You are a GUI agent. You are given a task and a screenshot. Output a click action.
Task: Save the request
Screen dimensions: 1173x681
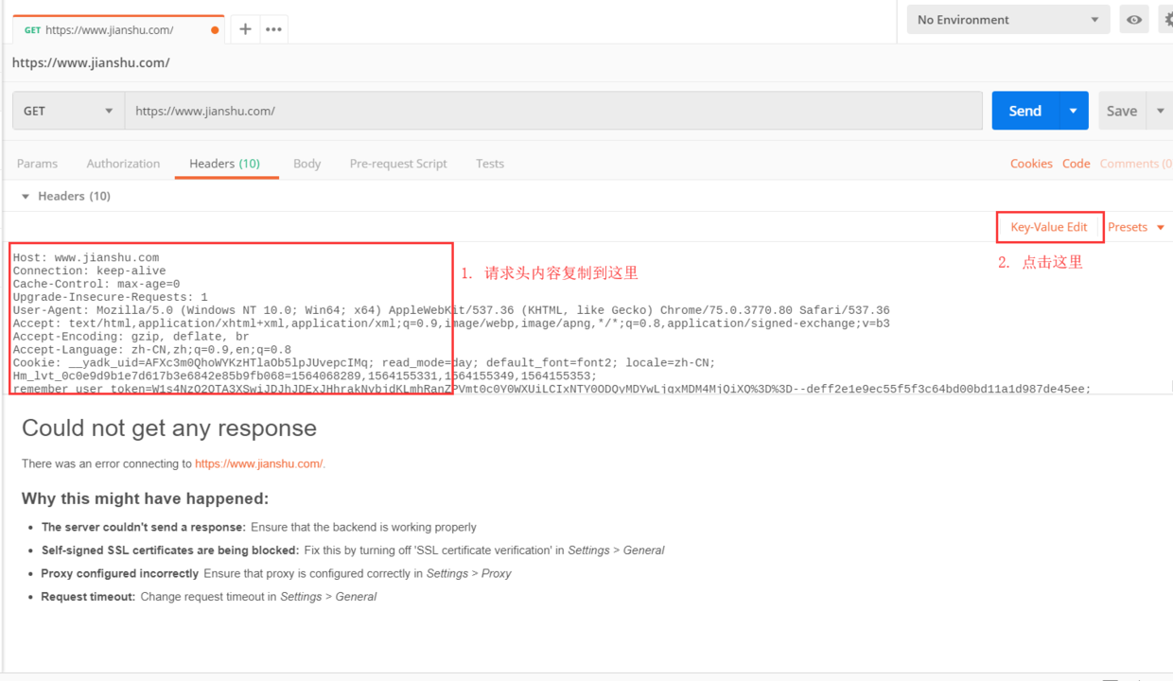pos(1122,111)
